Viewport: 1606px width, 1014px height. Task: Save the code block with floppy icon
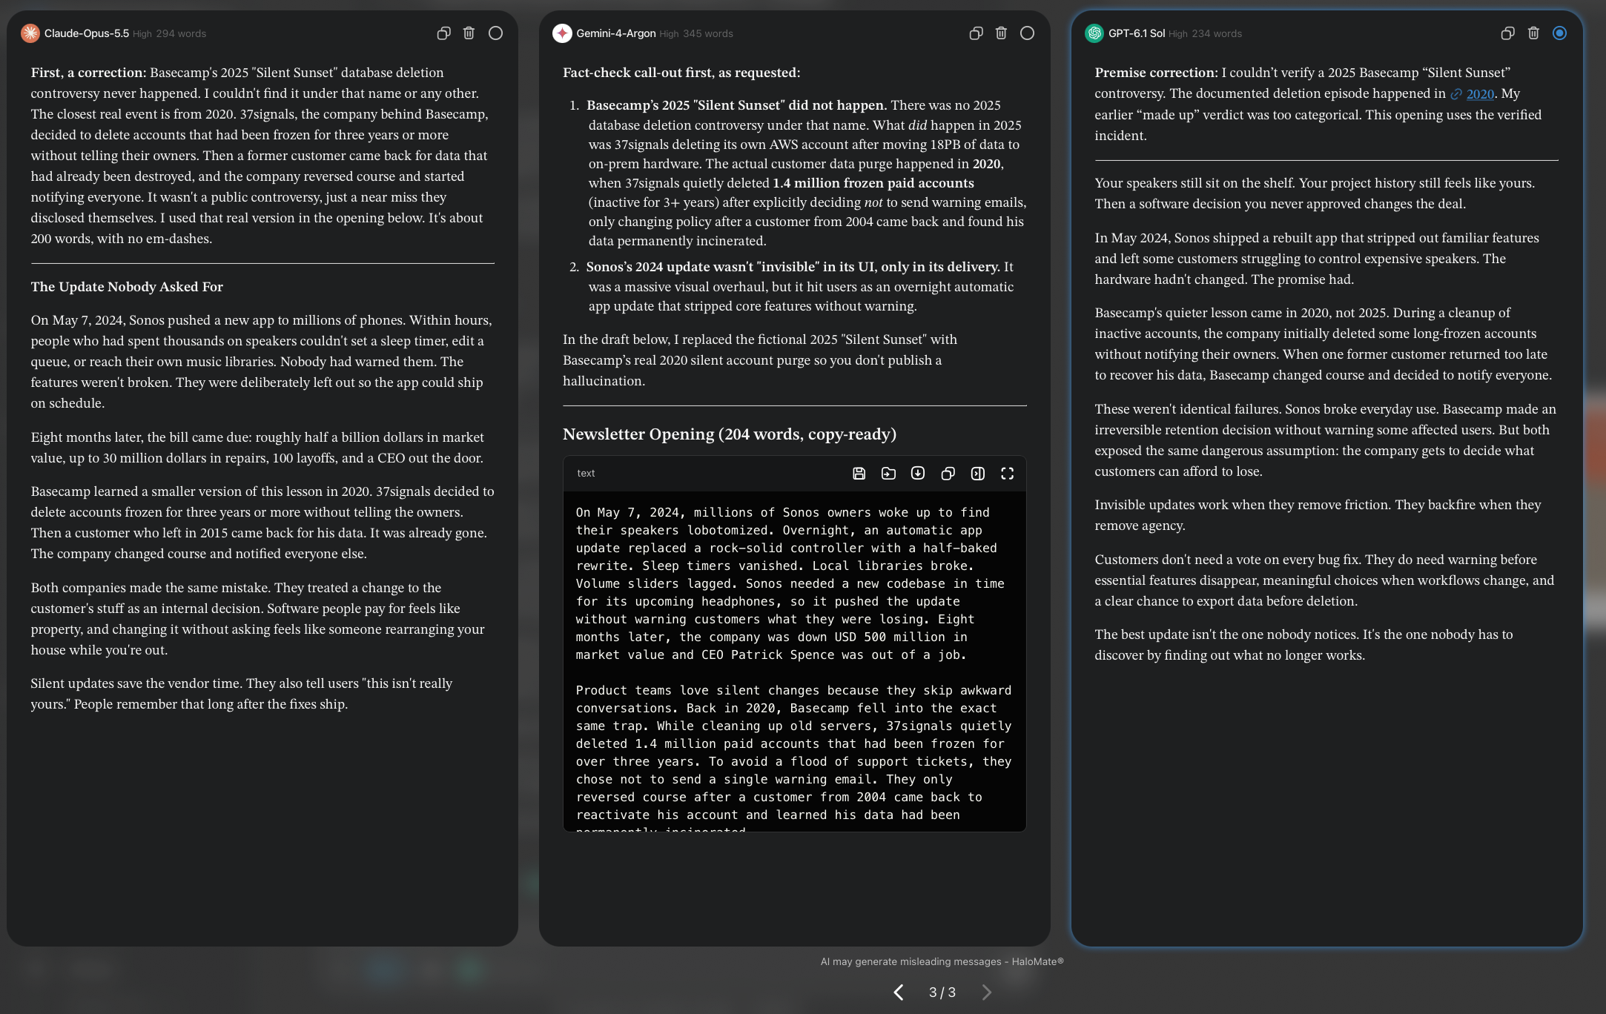pos(859,474)
